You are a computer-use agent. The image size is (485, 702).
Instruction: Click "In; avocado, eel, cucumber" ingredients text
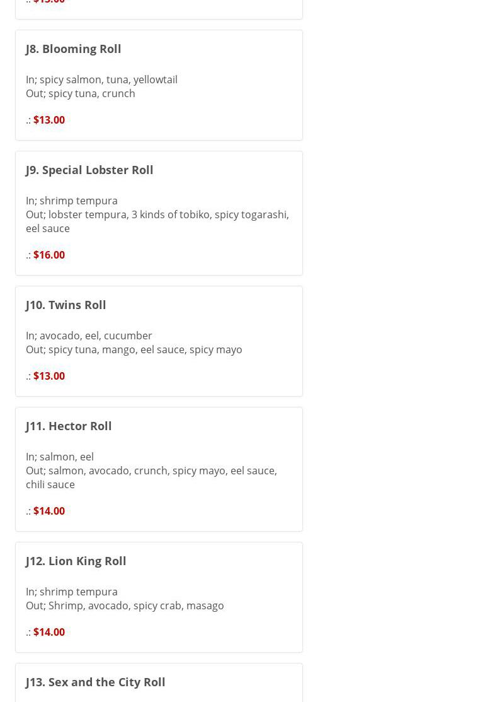89,336
